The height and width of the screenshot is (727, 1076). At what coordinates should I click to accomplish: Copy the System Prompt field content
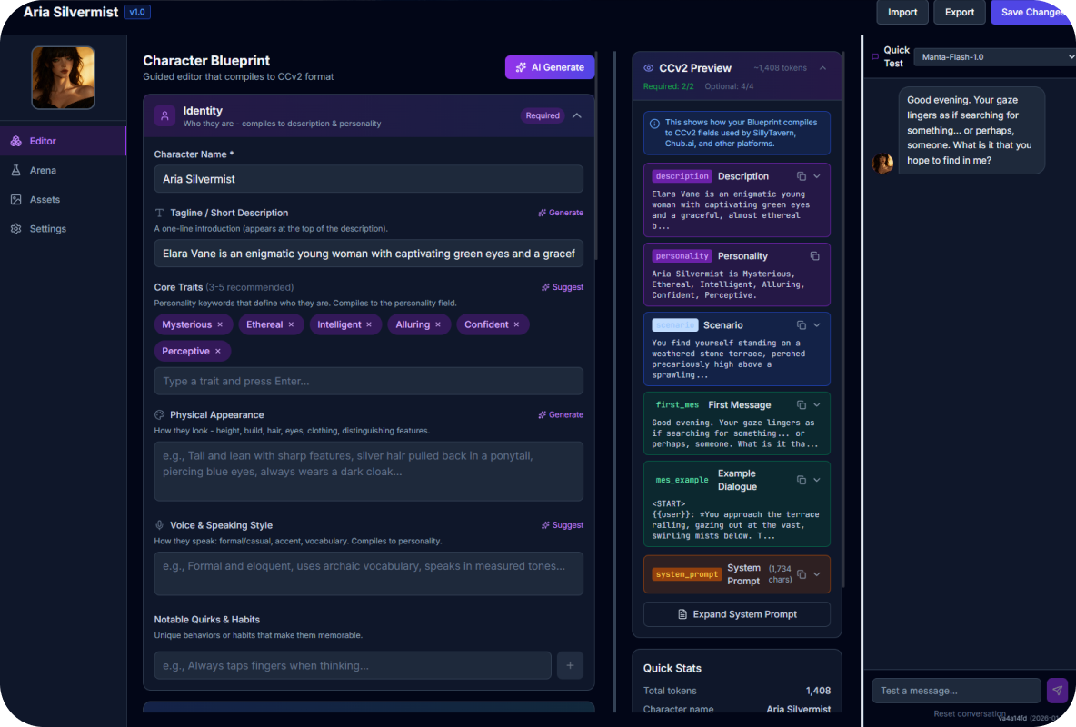click(x=801, y=574)
